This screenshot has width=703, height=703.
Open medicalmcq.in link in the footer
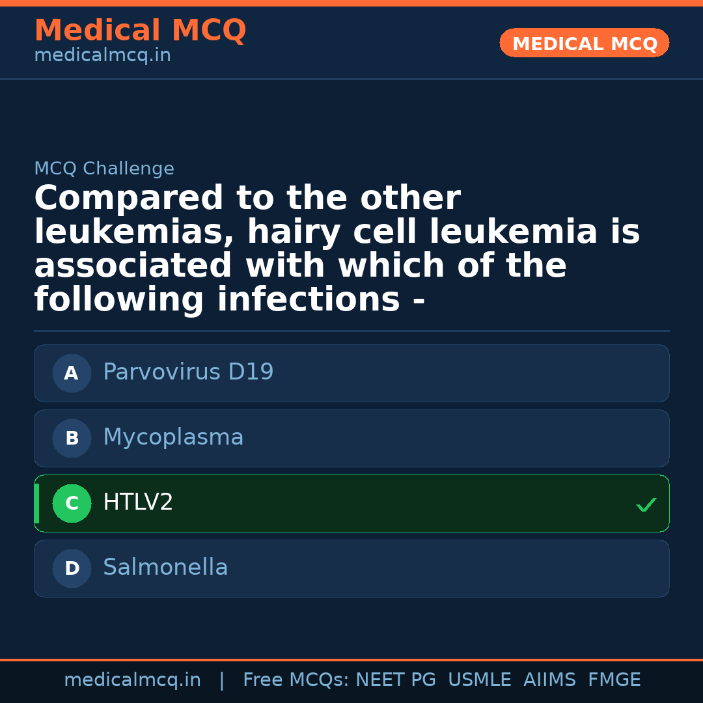[132, 680]
